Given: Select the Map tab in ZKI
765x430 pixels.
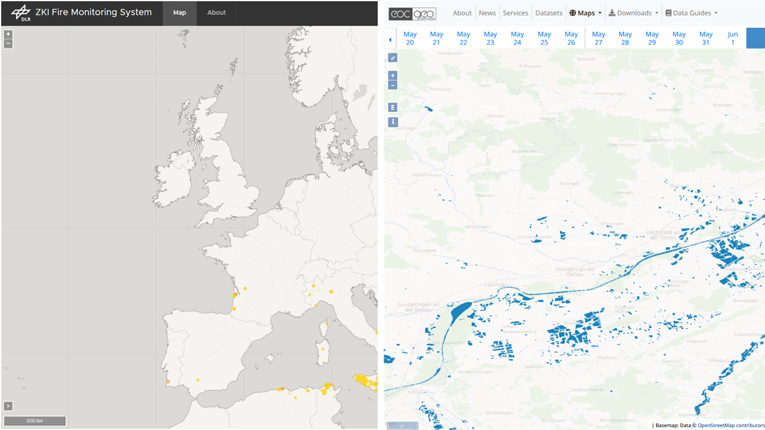Looking at the screenshot, I should (x=179, y=13).
